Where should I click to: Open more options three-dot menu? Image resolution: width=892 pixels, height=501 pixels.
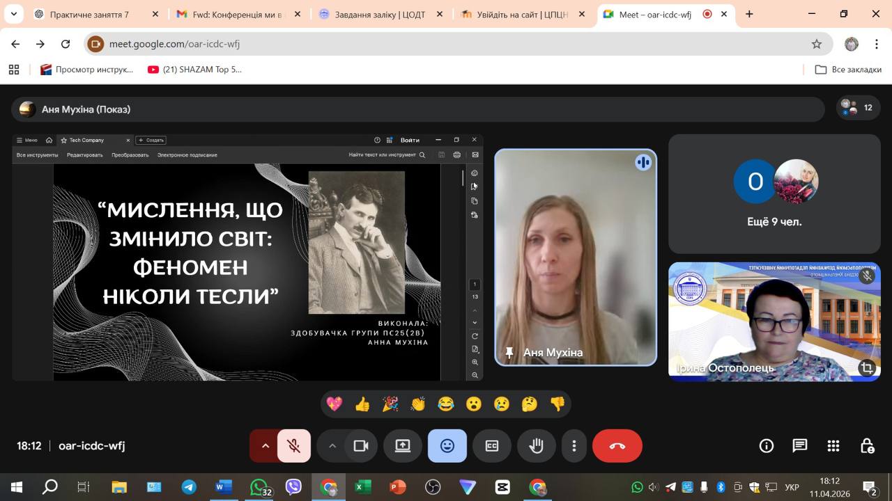click(x=574, y=446)
